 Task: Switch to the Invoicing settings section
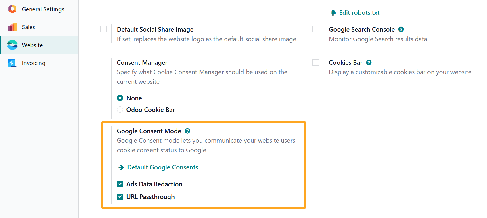(33, 63)
